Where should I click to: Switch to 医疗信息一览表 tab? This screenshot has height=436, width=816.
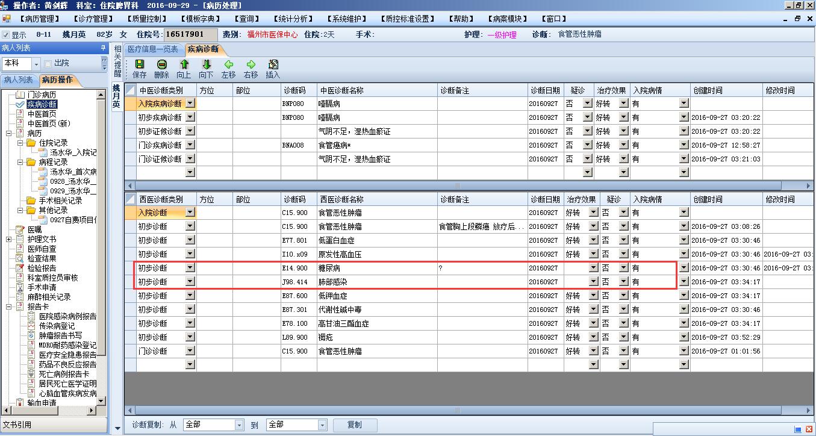[153, 49]
